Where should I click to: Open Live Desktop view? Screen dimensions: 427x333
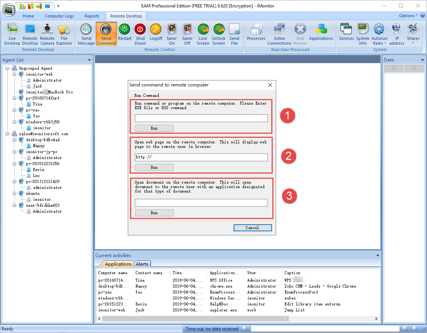[12, 34]
